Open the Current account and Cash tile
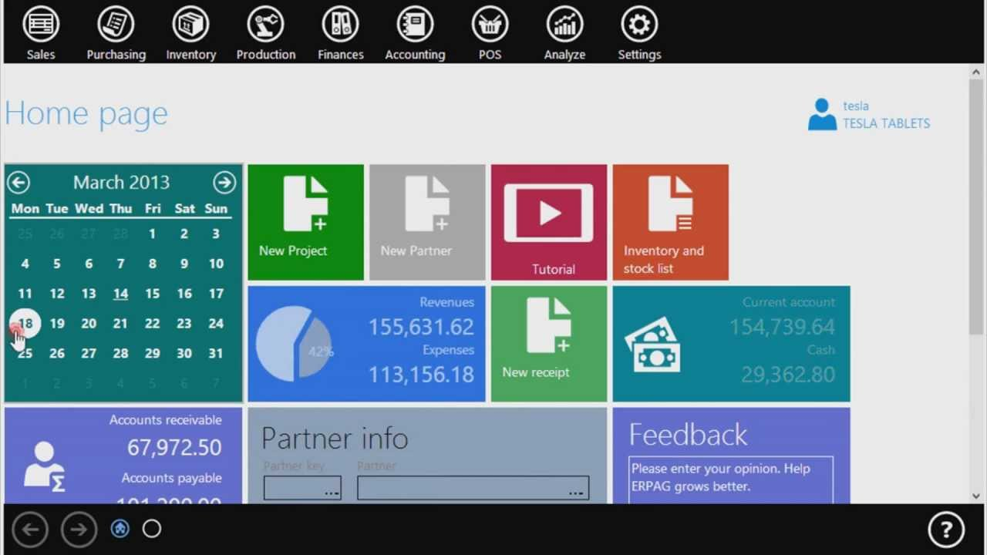The image size is (987, 555). pos(732,344)
